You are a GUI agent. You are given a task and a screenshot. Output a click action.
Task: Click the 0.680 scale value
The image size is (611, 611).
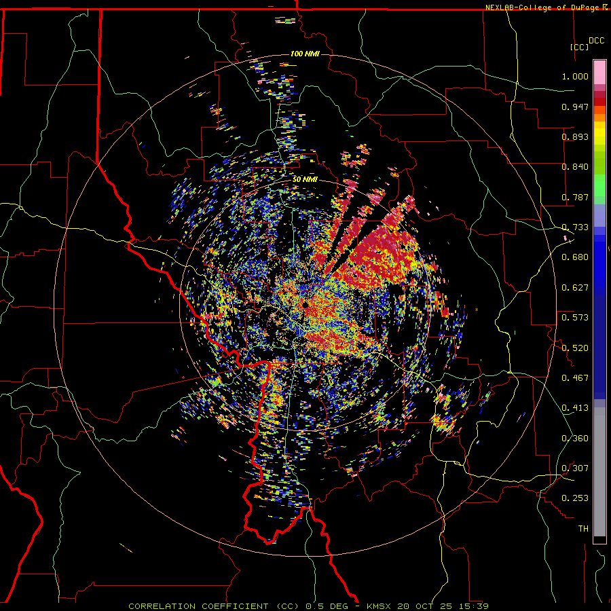click(x=575, y=257)
